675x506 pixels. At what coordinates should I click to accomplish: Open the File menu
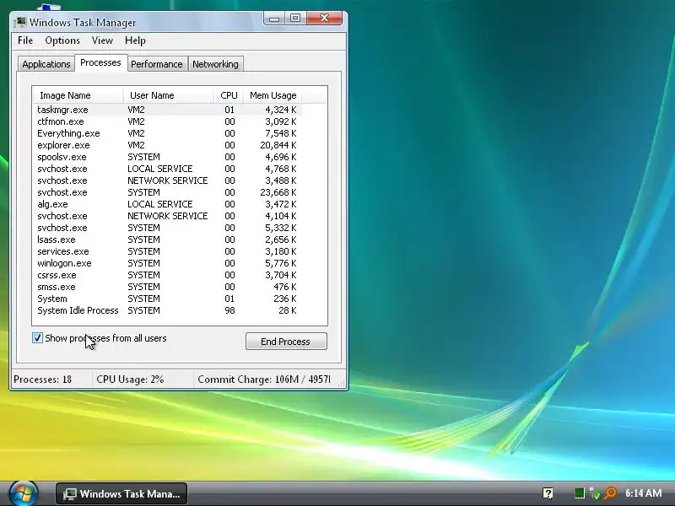pyautogui.click(x=25, y=40)
